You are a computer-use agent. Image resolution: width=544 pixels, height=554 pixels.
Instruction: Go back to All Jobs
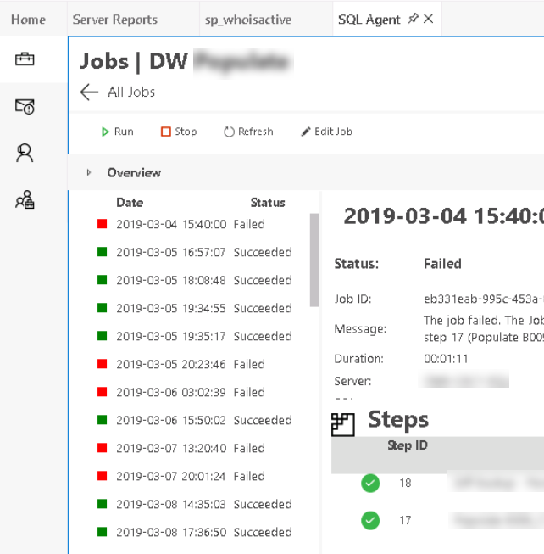tap(131, 92)
